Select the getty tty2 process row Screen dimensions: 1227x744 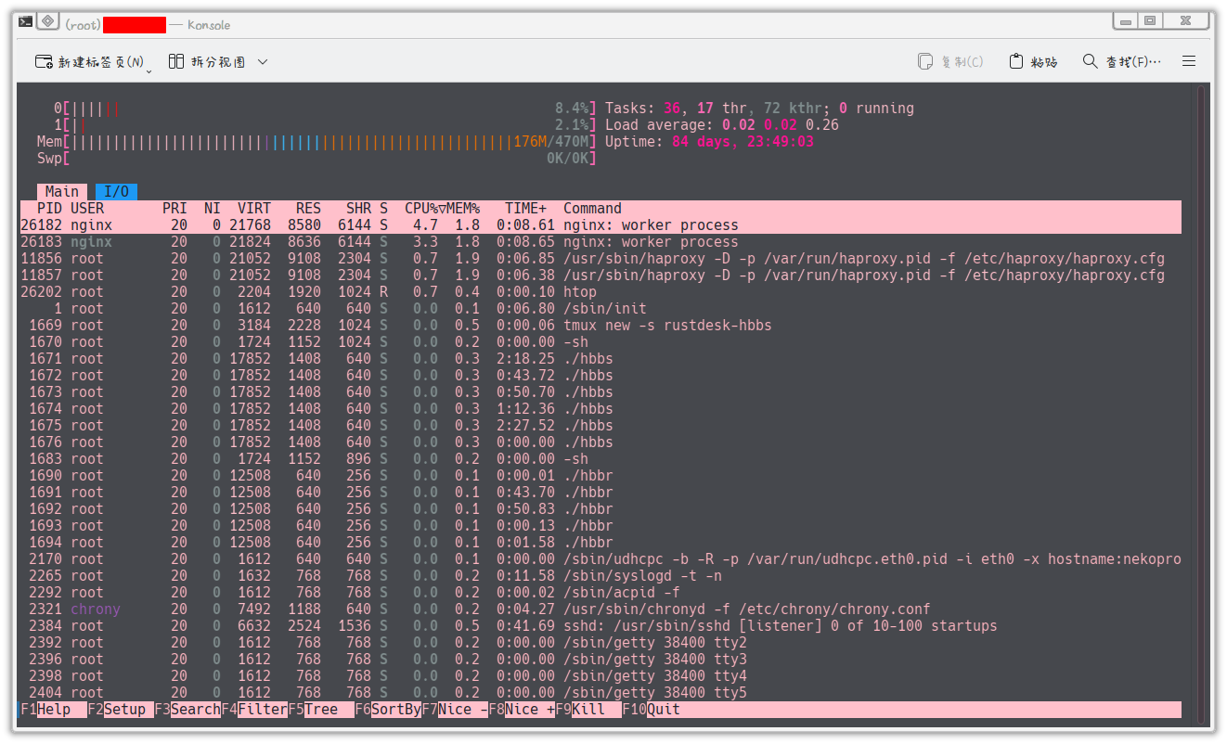click(601, 643)
